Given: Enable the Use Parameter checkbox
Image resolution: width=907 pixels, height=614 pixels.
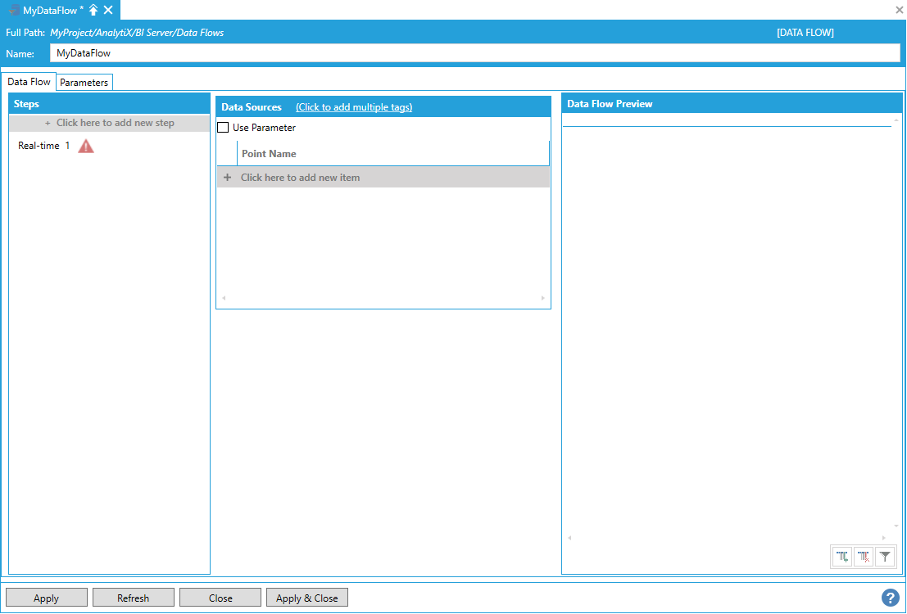Looking at the screenshot, I should (x=223, y=128).
